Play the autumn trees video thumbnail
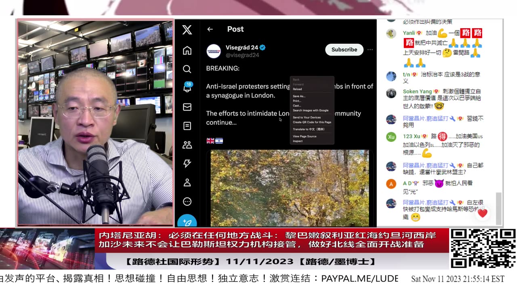The image size is (517, 290). 290,188
